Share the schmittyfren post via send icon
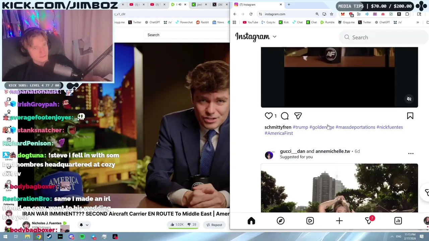This screenshot has height=241, width=429. (298, 116)
